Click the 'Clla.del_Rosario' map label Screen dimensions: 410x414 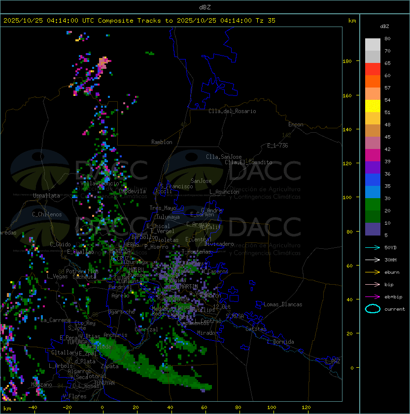click(x=232, y=111)
